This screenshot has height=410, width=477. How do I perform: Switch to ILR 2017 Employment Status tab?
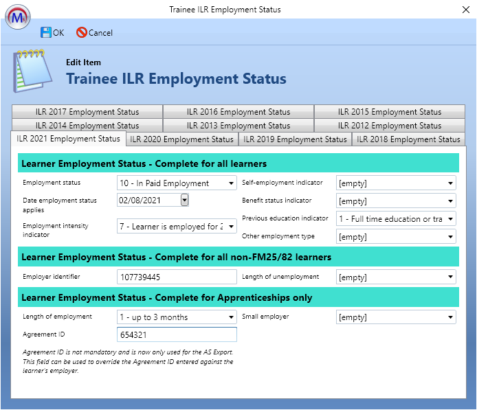[x=87, y=112]
